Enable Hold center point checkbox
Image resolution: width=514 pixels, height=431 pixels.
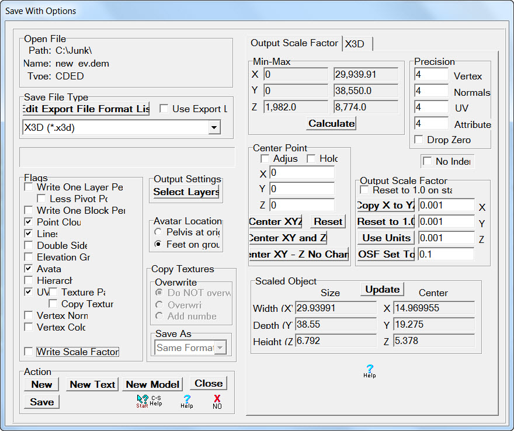coord(311,159)
